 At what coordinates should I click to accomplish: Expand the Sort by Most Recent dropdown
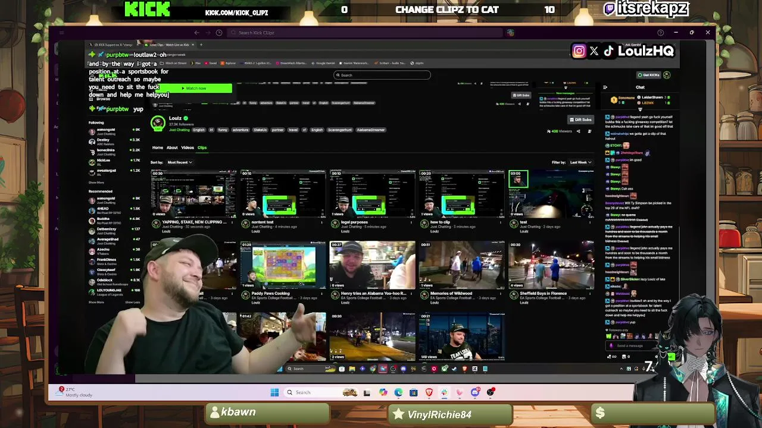coord(180,162)
